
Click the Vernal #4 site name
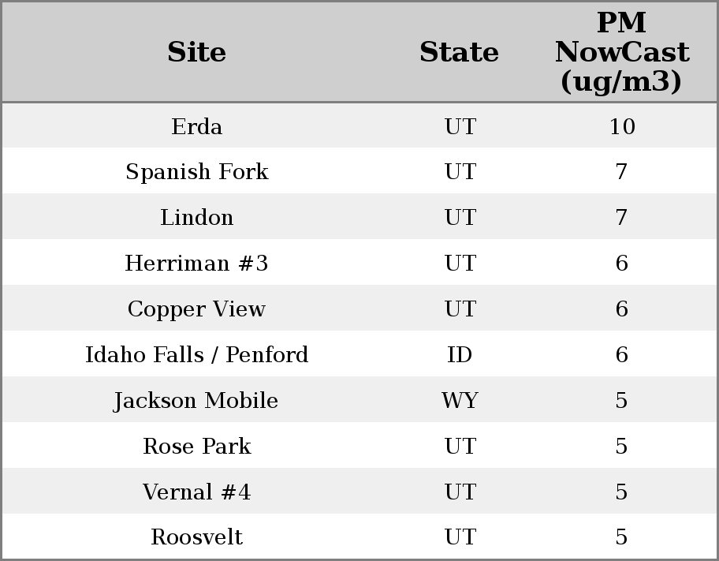click(x=196, y=492)
